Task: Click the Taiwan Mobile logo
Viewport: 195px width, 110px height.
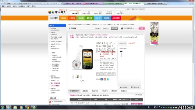Action: pyautogui.click(x=57, y=12)
